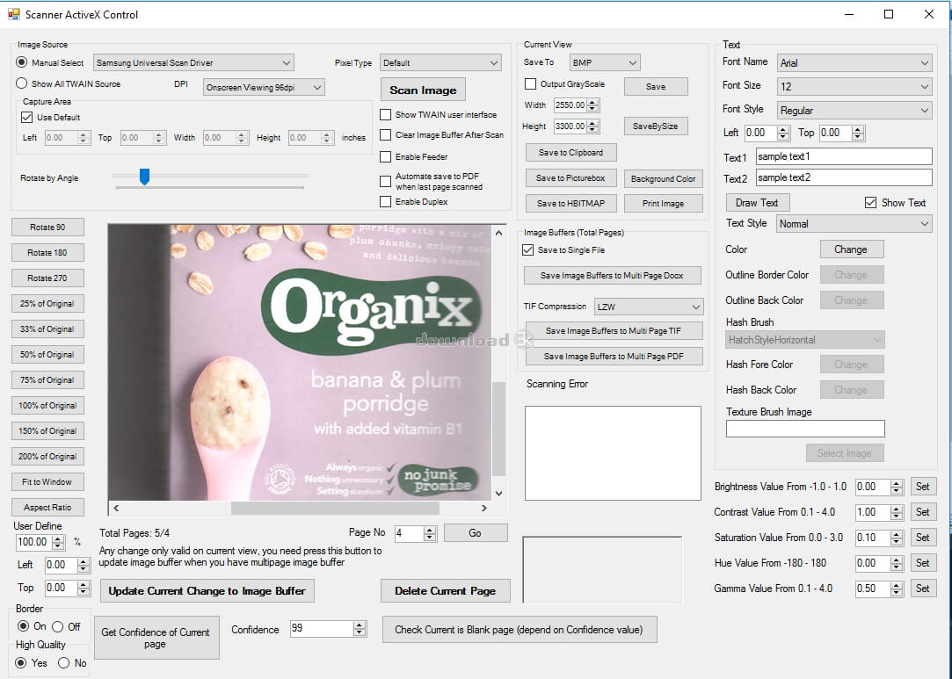Click the Contrast Value spinner arrows
This screenshot has height=679, width=952.
896,512
